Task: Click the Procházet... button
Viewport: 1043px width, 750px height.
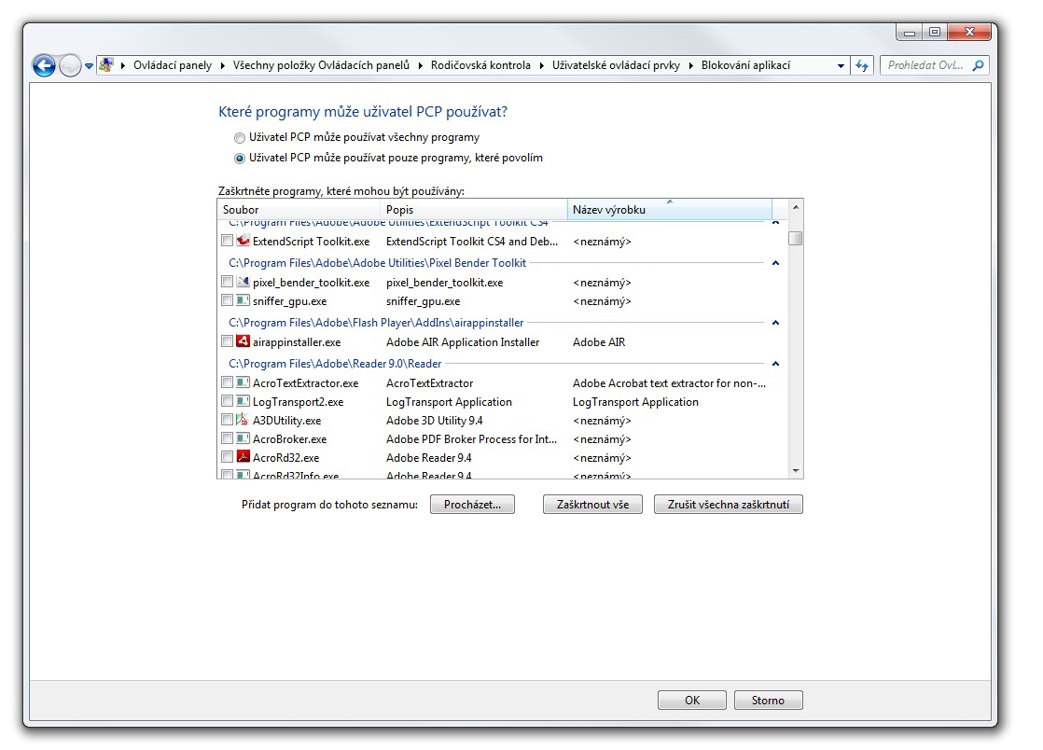Action: coord(472,505)
